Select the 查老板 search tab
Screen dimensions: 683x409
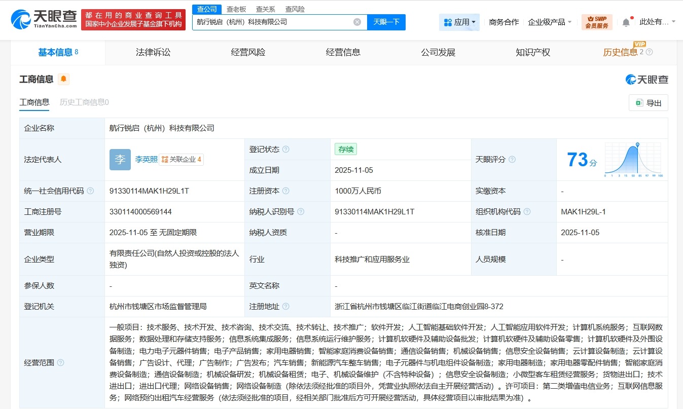(236, 9)
